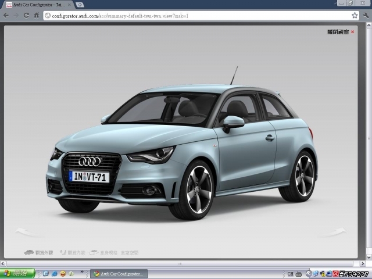Go back using the browser back arrow
Image resolution: width=372 pixels, height=279 pixels.
pos(6,16)
